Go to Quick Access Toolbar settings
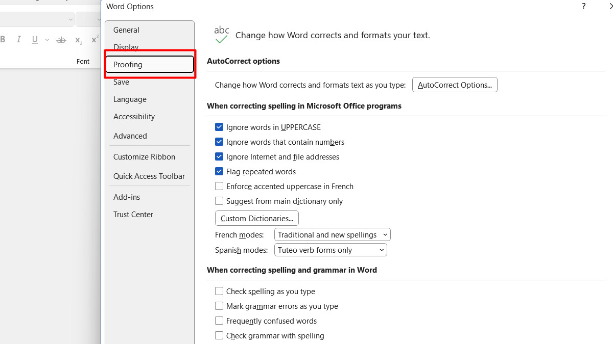The height and width of the screenshot is (344, 613). pos(149,176)
